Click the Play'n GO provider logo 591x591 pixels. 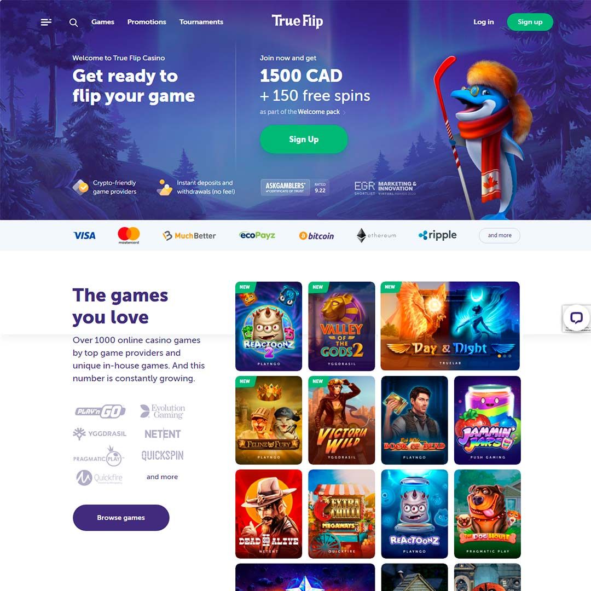click(x=100, y=411)
